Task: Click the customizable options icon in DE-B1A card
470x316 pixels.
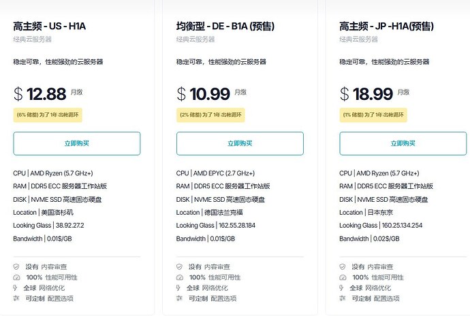Action: 179,298
